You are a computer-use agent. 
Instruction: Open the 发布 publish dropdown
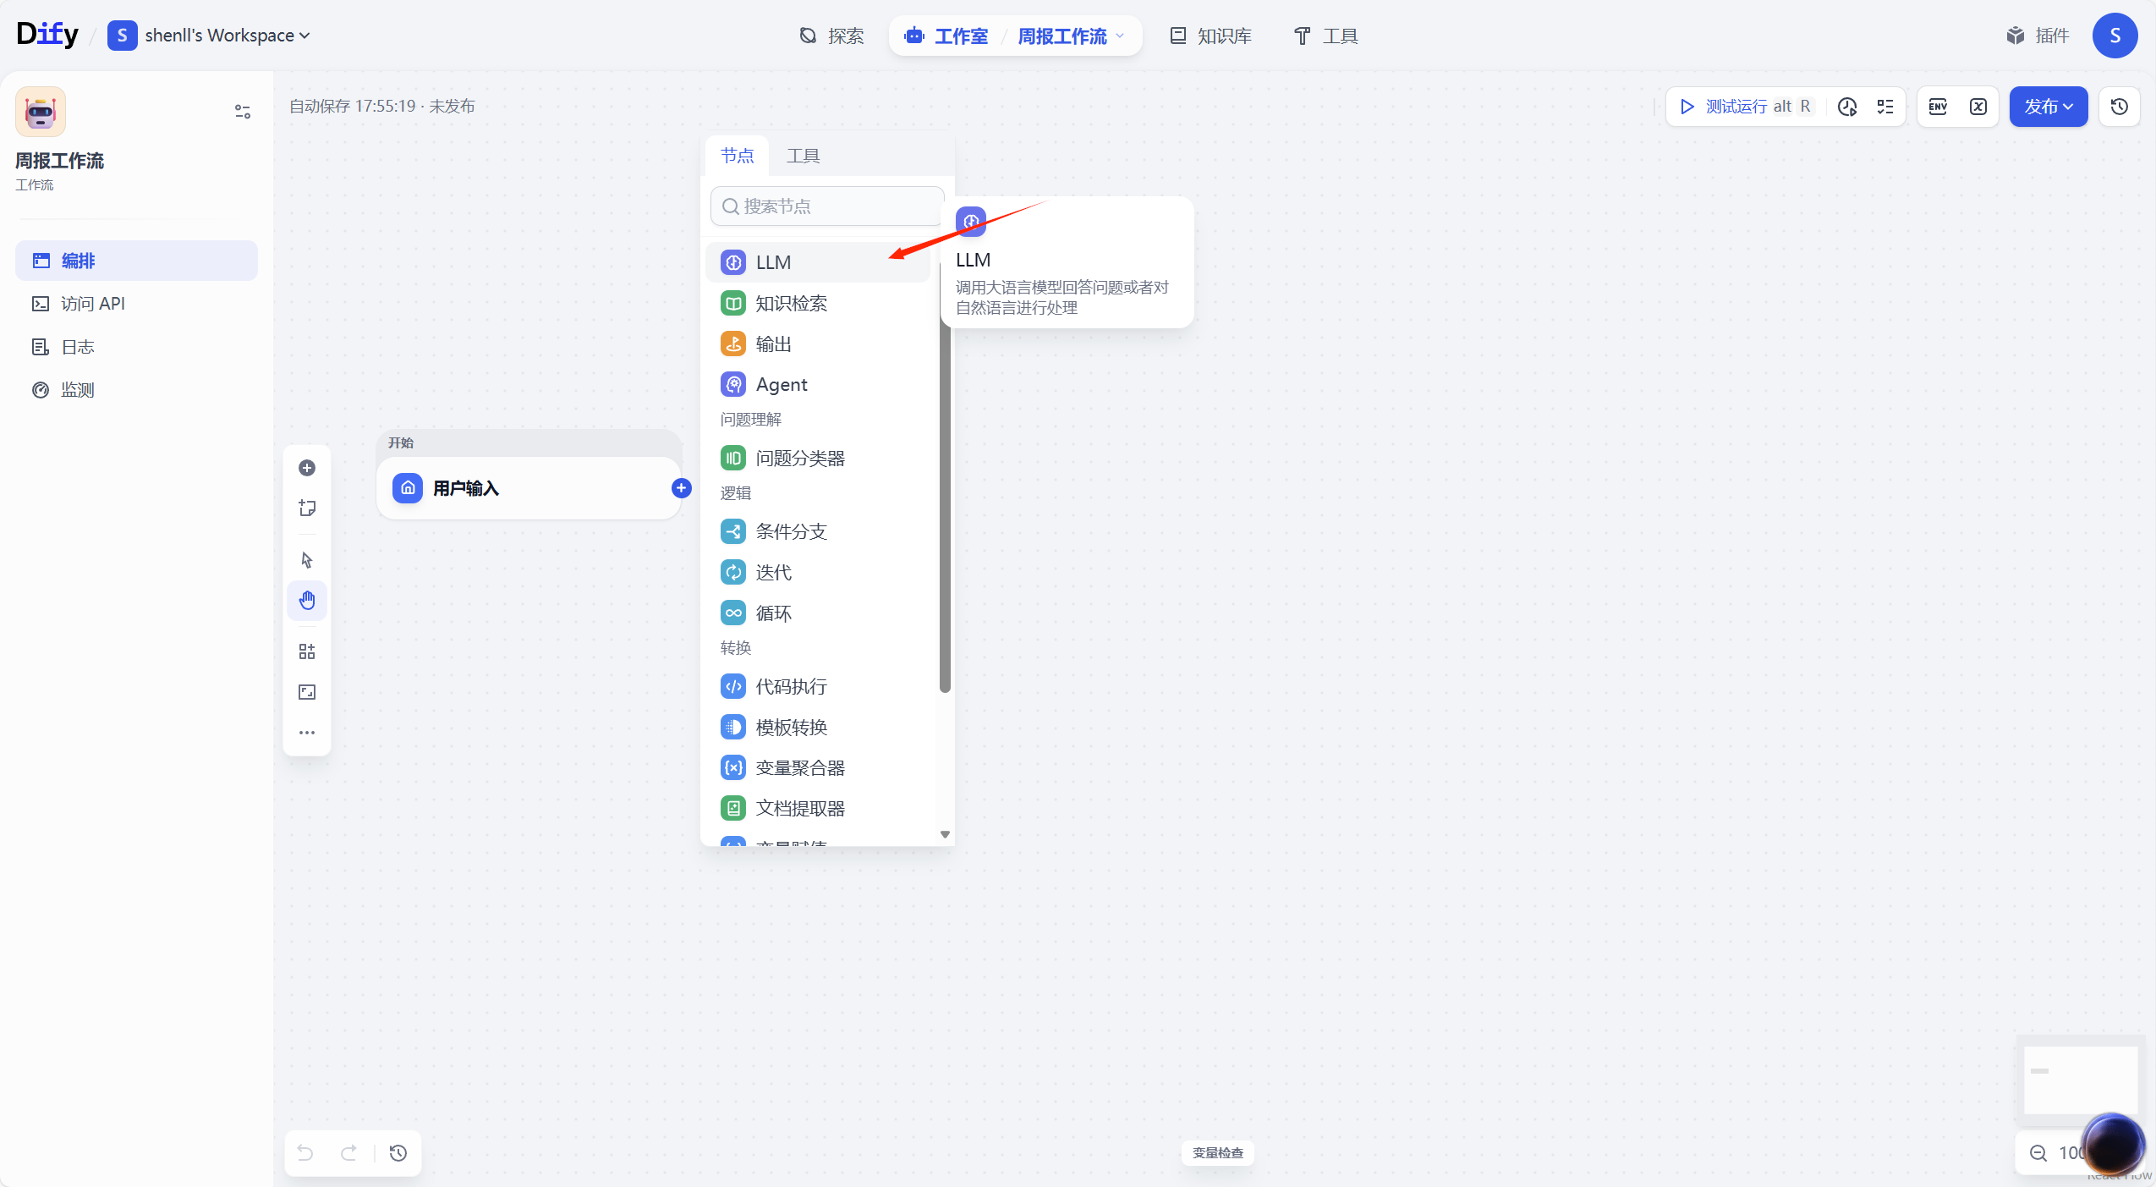point(2048,107)
